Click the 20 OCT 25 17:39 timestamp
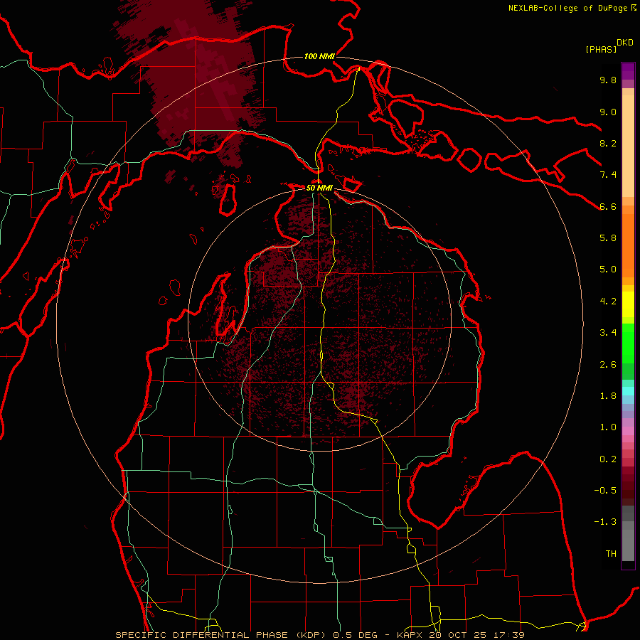640x640 pixels. (x=476, y=635)
